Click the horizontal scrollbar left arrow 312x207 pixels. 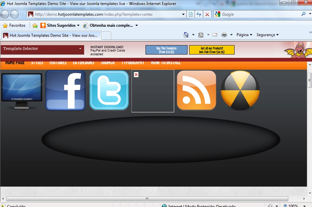3,199
